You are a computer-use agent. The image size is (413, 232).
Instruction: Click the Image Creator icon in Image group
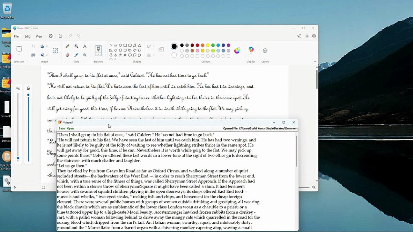(x=55, y=51)
